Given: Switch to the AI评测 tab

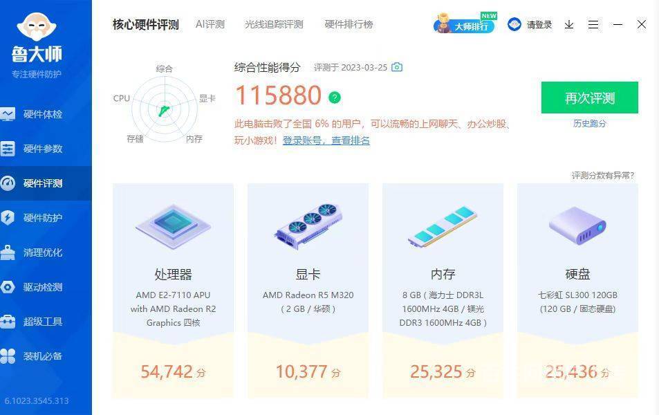Looking at the screenshot, I should point(210,24).
